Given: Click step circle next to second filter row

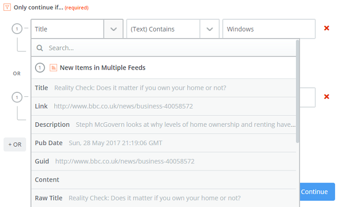Looking at the screenshot, I should point(17,97).
